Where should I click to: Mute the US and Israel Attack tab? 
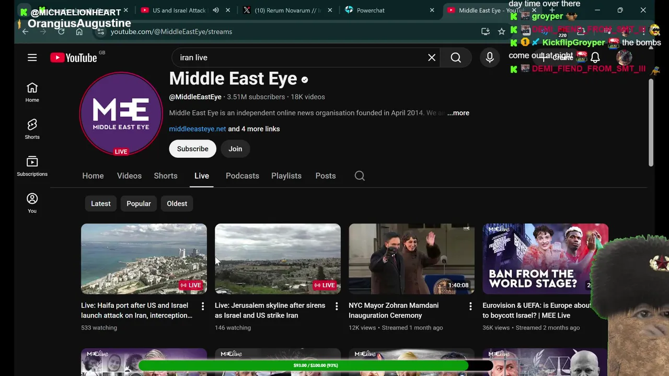[216, 10]
